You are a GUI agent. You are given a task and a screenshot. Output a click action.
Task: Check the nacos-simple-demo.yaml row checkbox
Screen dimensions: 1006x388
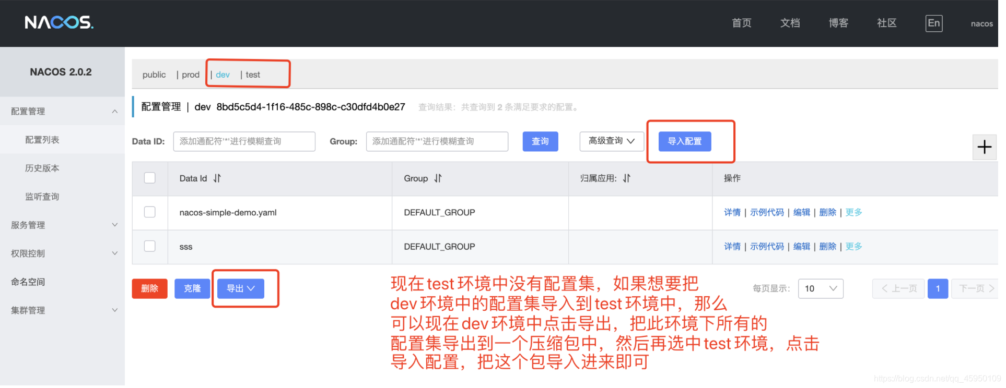(150, 212)
